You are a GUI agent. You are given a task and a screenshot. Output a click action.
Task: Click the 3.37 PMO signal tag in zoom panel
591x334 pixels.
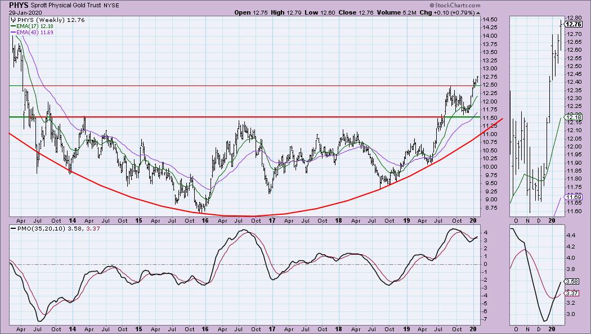pyautogui.click(x=572, y=293)
